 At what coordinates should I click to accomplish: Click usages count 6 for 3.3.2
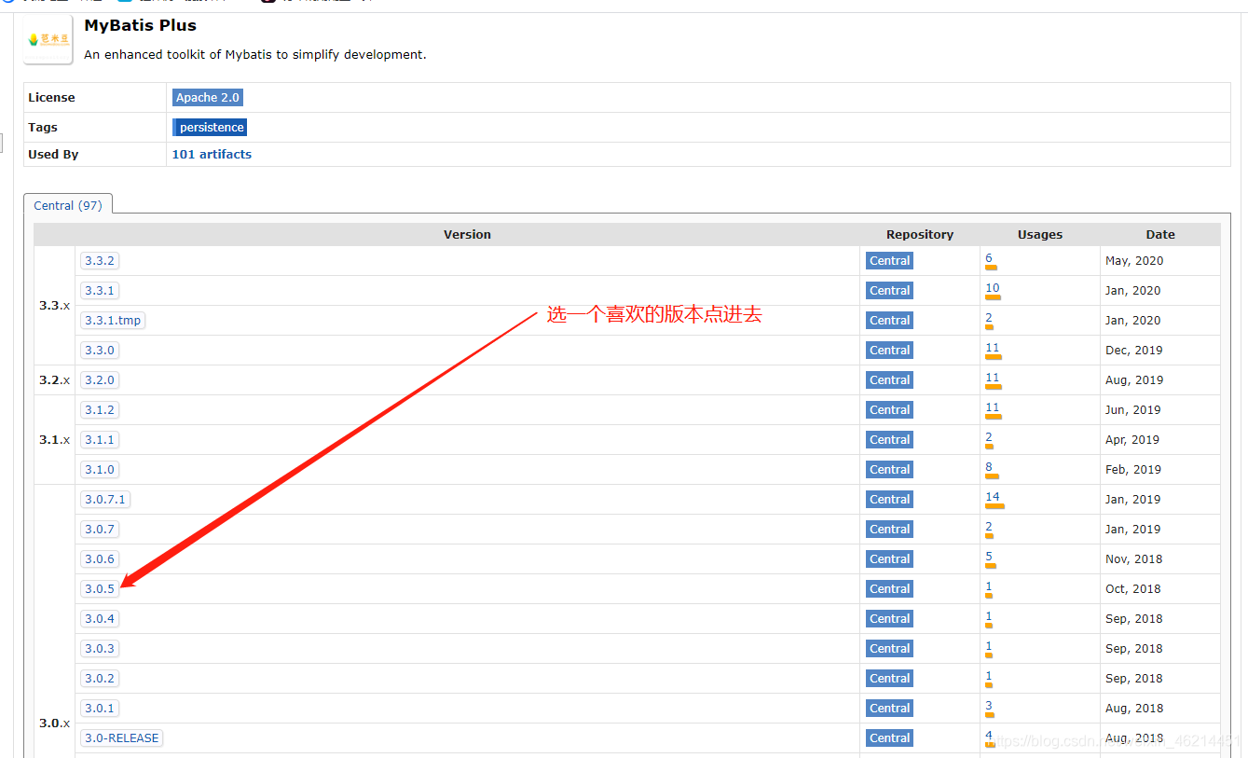click(x=989, y=258)
